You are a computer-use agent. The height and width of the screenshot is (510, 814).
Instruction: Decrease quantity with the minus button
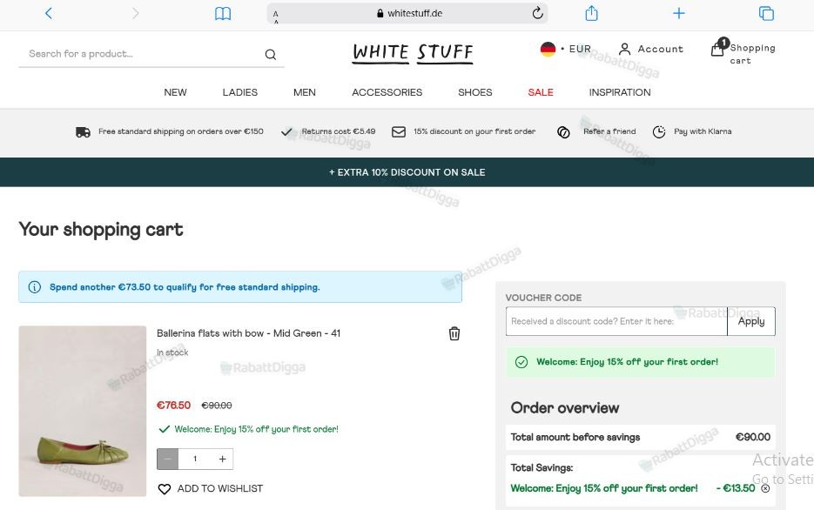click(168, 460)
